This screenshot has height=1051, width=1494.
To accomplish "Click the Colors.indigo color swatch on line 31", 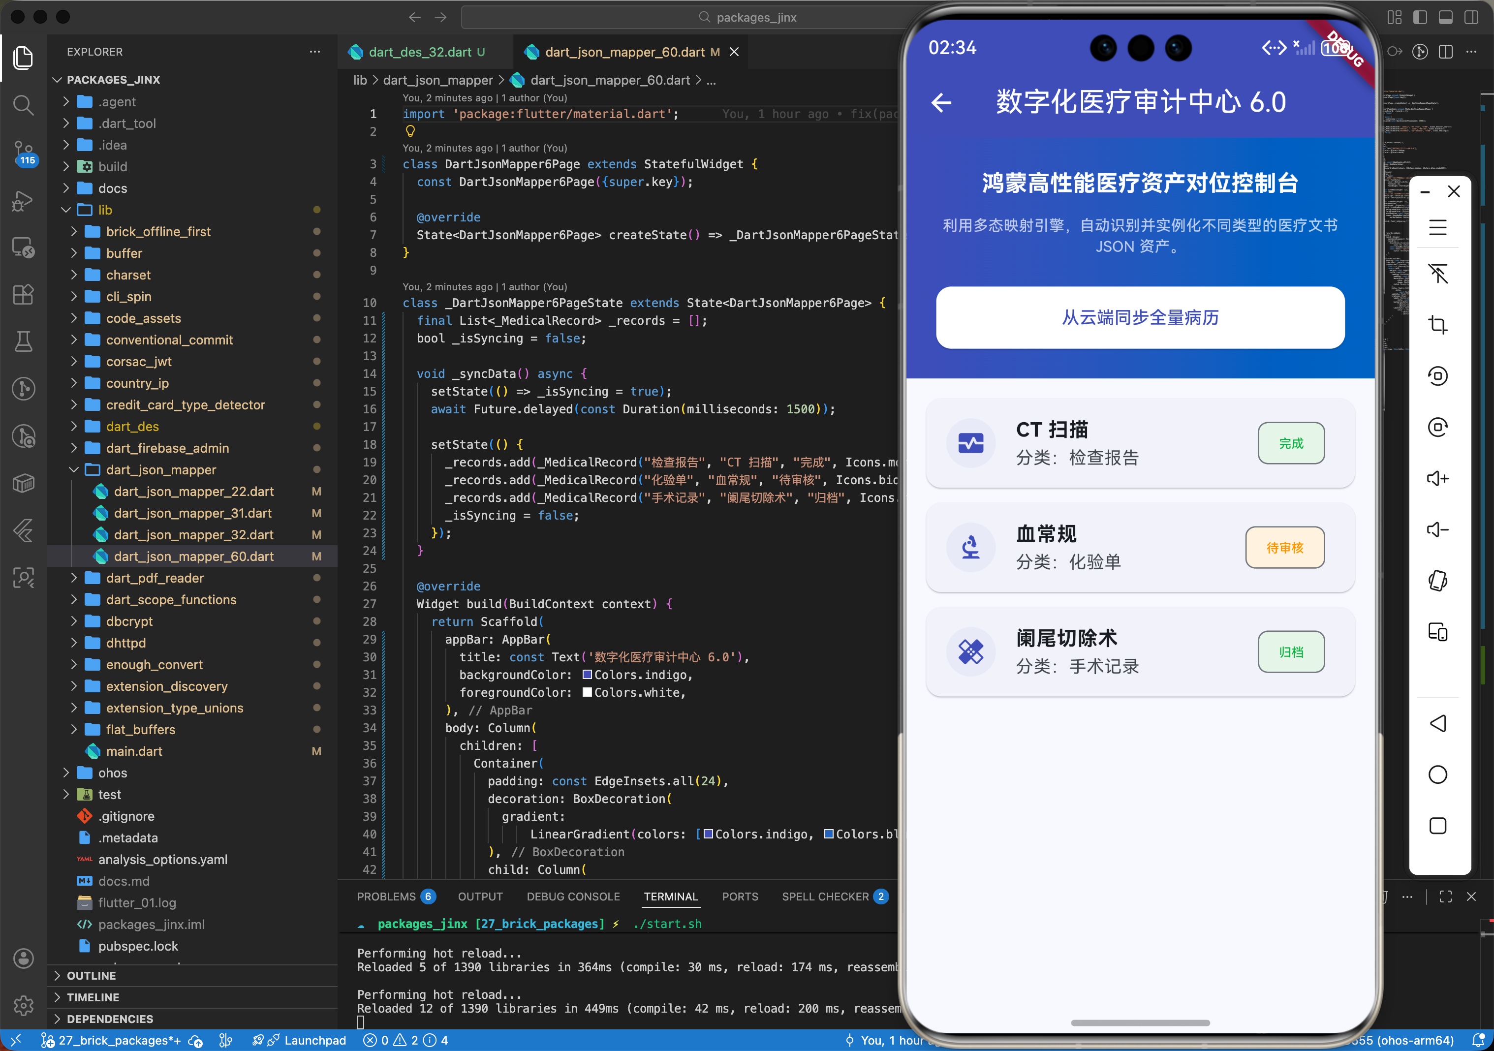I will (x=587, y=675).
